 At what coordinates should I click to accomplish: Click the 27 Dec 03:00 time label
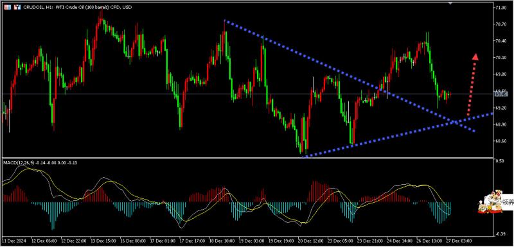pyautogui.click(x=458, y=241)
